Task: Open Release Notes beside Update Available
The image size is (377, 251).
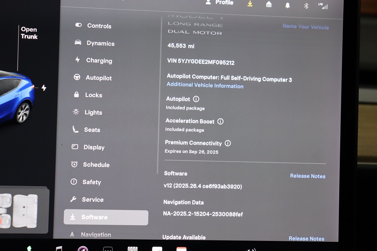Action: [x=306, y=238]
